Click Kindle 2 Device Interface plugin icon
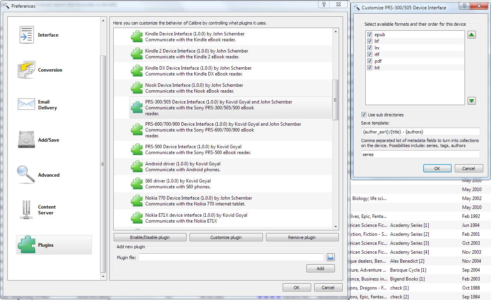491x300 pixels. [137, 54]
